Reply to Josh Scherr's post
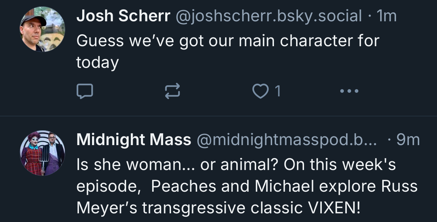Screen dimensions: 437x222 tap(85, 91)
